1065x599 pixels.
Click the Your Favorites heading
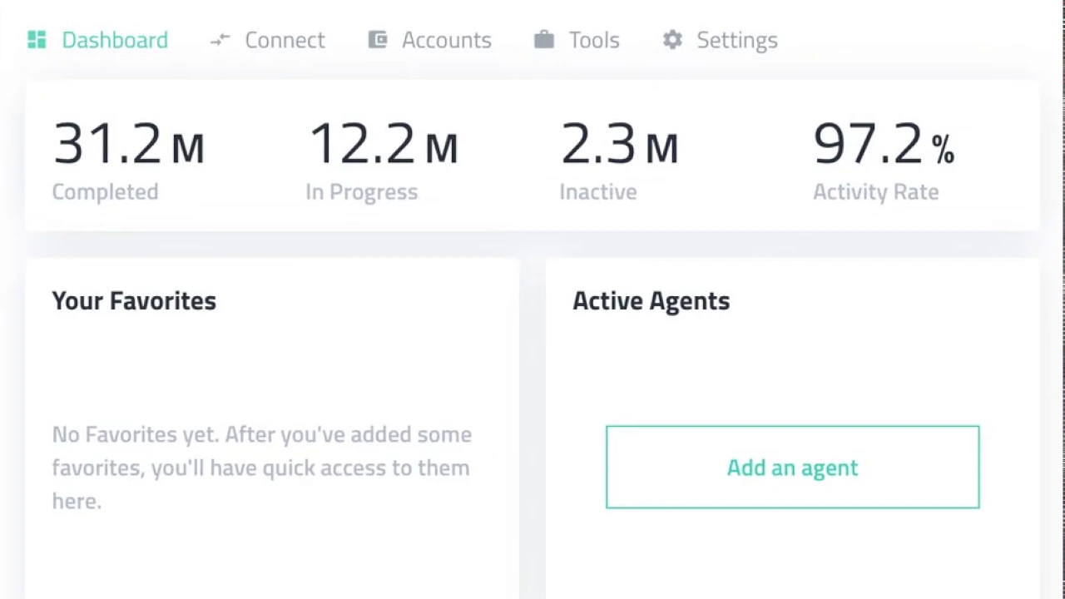(x=134, y=301)
